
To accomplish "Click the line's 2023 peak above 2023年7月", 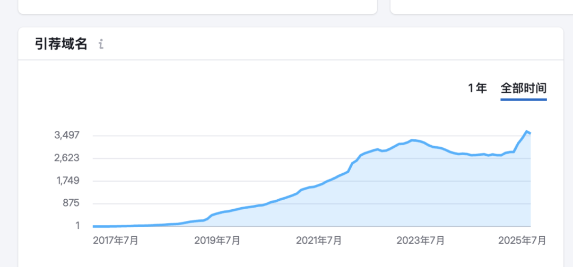I will (x=412, y=140).
